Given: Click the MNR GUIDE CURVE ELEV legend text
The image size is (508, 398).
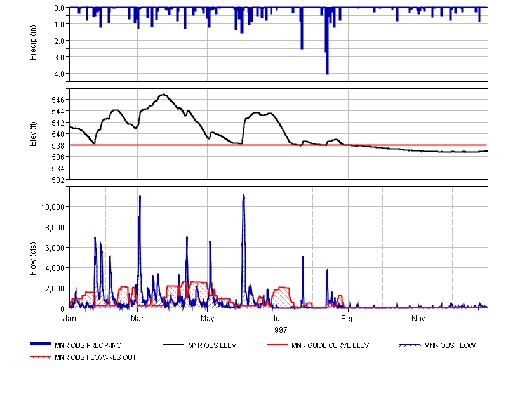Looking at the screenshot, I should click(330, 346).
